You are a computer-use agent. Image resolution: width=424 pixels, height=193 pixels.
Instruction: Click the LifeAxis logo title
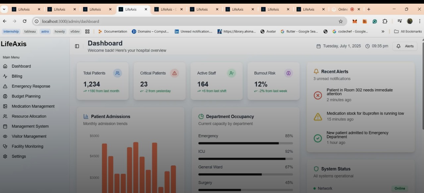coord(14,44)
